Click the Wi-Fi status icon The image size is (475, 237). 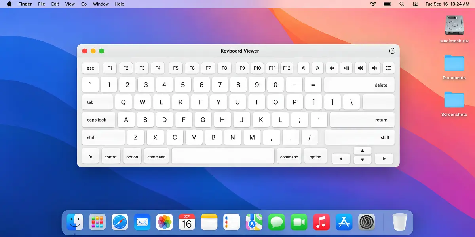click(373, 4)
